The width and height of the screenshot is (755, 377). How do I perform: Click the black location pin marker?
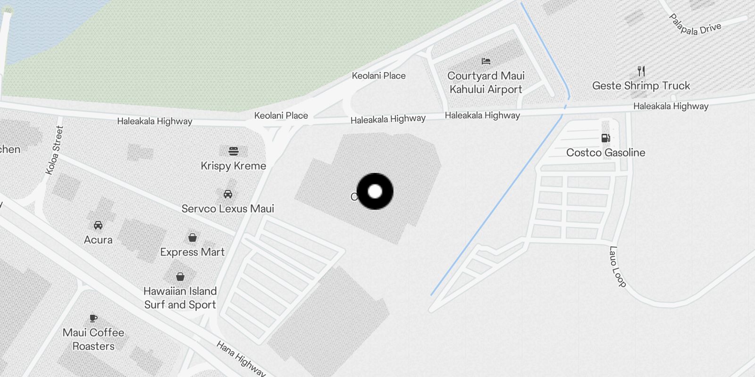375,191
